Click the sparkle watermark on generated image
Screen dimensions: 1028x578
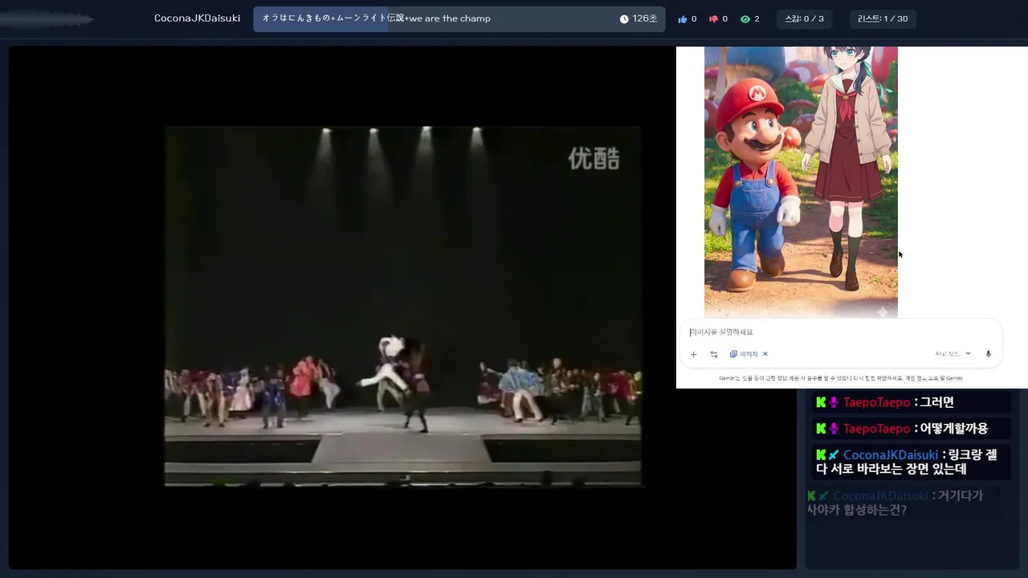tap(883, 311)
